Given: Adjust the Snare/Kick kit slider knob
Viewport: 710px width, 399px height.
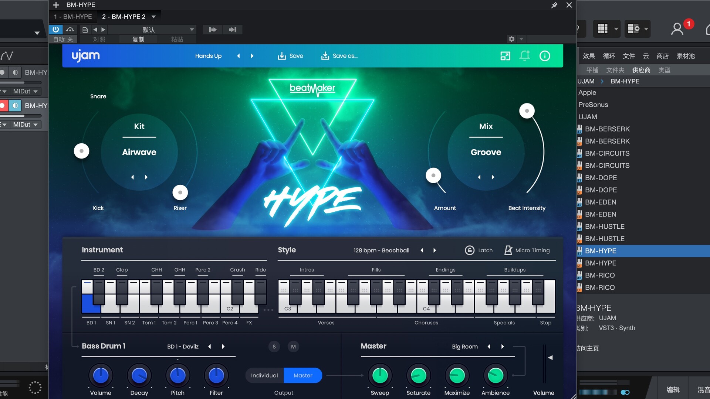Looking at the screenshot, I should [x=82, y=151].
